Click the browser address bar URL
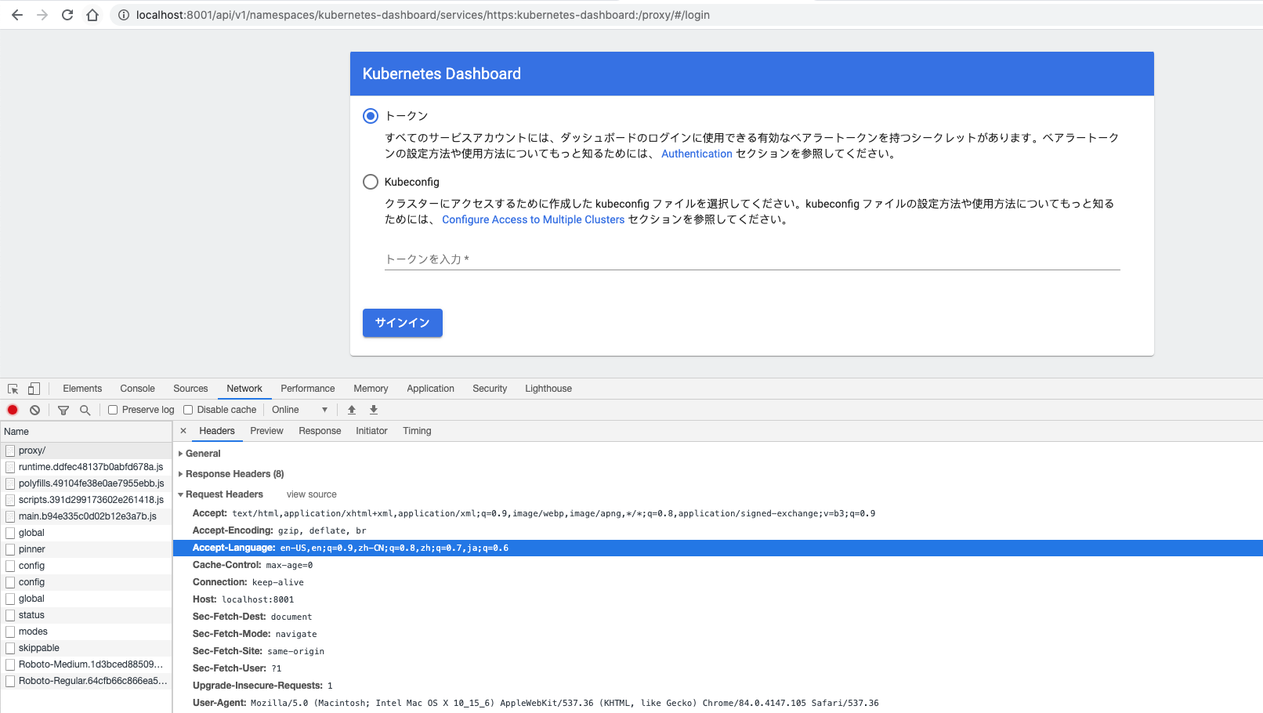Viewport: 1263px width, 713px height. (x=423, y=15)
